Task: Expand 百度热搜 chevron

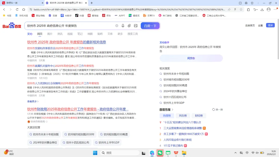Action: tap(172, 110)
